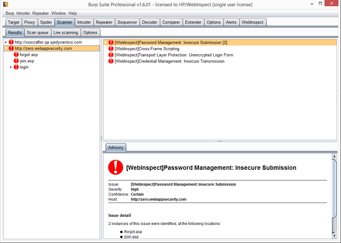Select Password Management Insecure Submission [2] row
This screenshot has height=243, width=341.
220,43
